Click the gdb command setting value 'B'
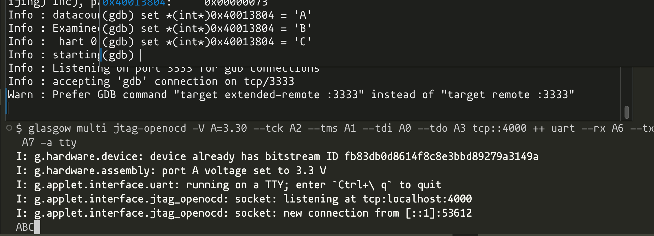The image size is (654, 236). (x=207, y=28)
